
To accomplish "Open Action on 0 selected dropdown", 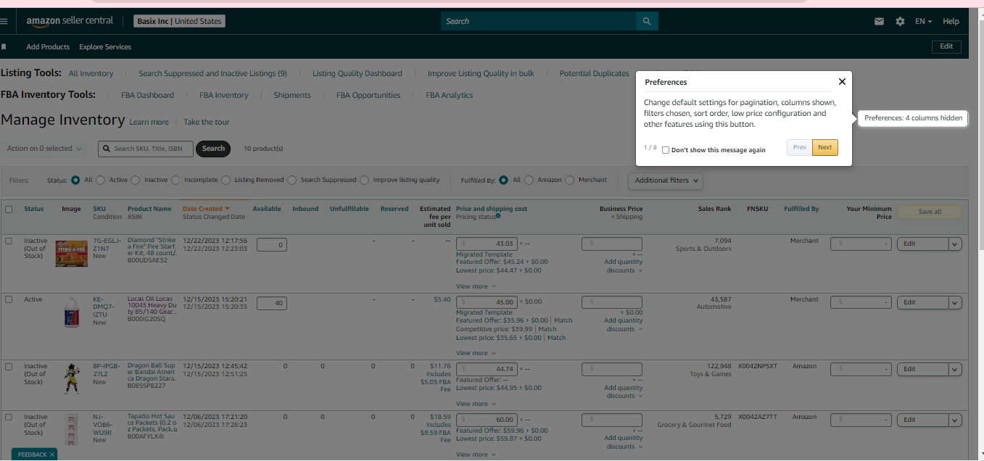I will pos(44,149).
